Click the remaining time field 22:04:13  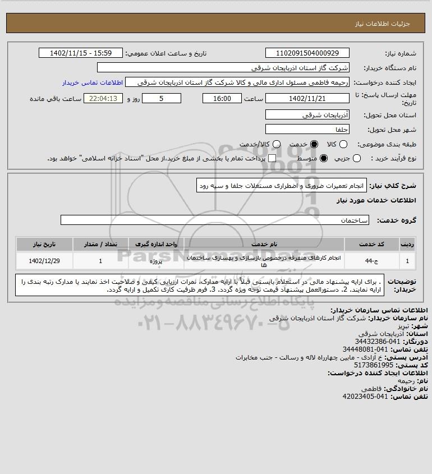click(x=103, y=99)
